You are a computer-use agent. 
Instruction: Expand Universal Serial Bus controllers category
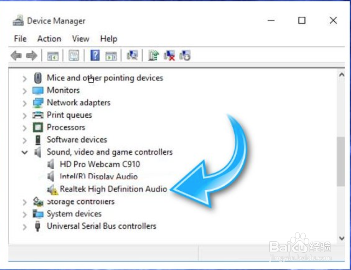25,227
